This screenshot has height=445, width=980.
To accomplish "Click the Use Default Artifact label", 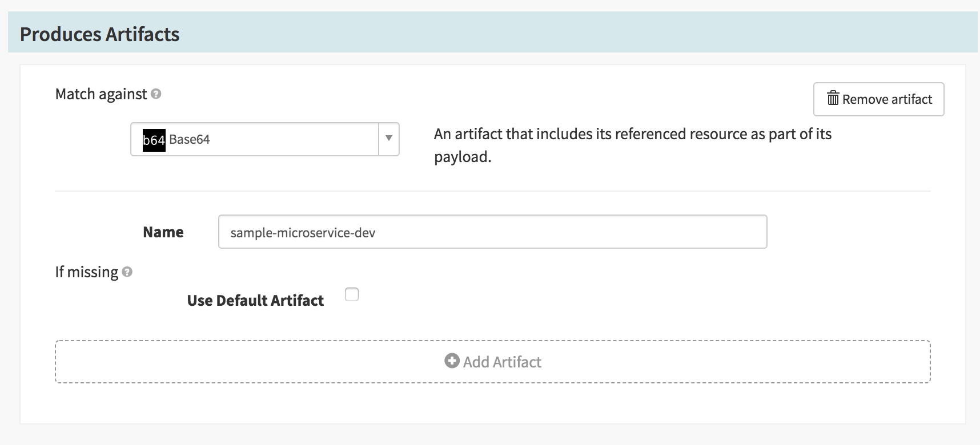I will click(x=255, y=301).
